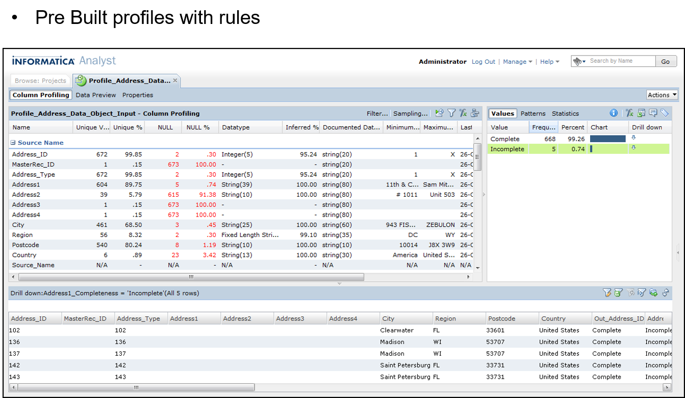This screenshot has height=398, width=685.
Task: Select the Region profiling row
Action: 241,235
